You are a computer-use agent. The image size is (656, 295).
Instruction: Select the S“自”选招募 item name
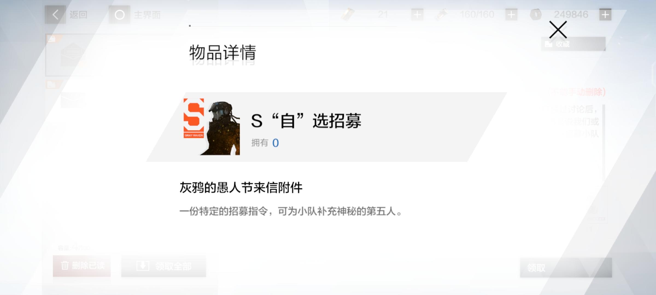[x=306, y=121]
